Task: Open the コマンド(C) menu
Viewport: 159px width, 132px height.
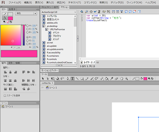Action: (90, 3)
